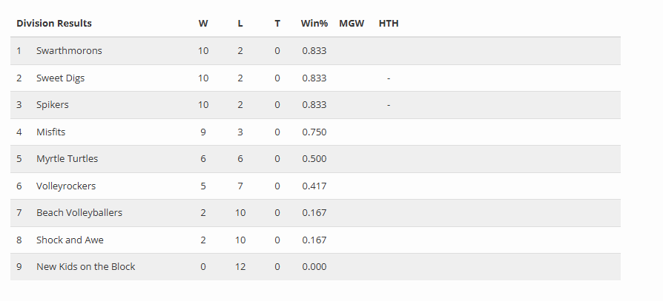
Task: Open the Volleyrockers team entry
Action: [x=66, y=186]
